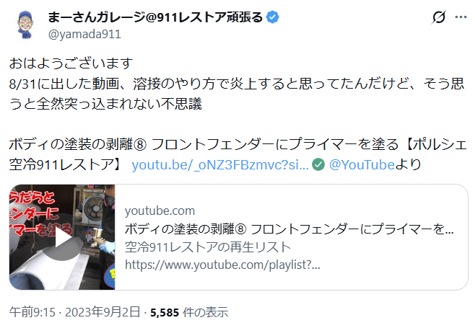Click the cartoon mechanic profile avatar
Viewport: 475px width, 328px height.
pyautogui.click(x=25, y=25)
